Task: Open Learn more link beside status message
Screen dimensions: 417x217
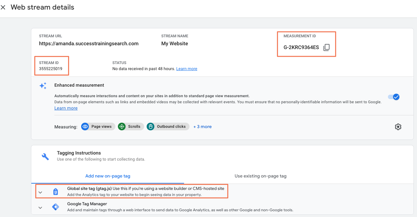Action: [x=187, y=69]
